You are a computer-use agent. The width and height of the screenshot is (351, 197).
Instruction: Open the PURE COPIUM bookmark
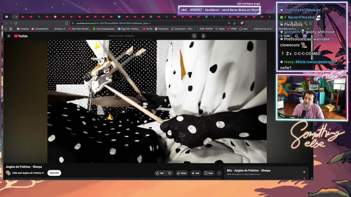pos(204,29)
